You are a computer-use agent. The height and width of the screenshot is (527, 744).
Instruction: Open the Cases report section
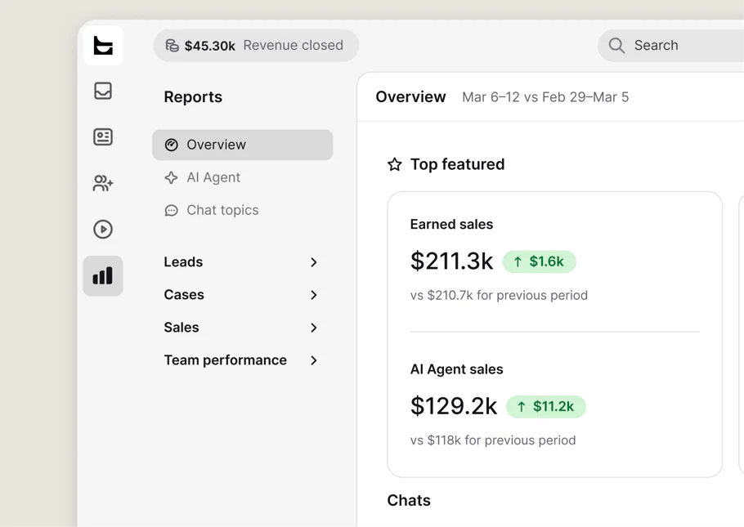pos(243,295)
